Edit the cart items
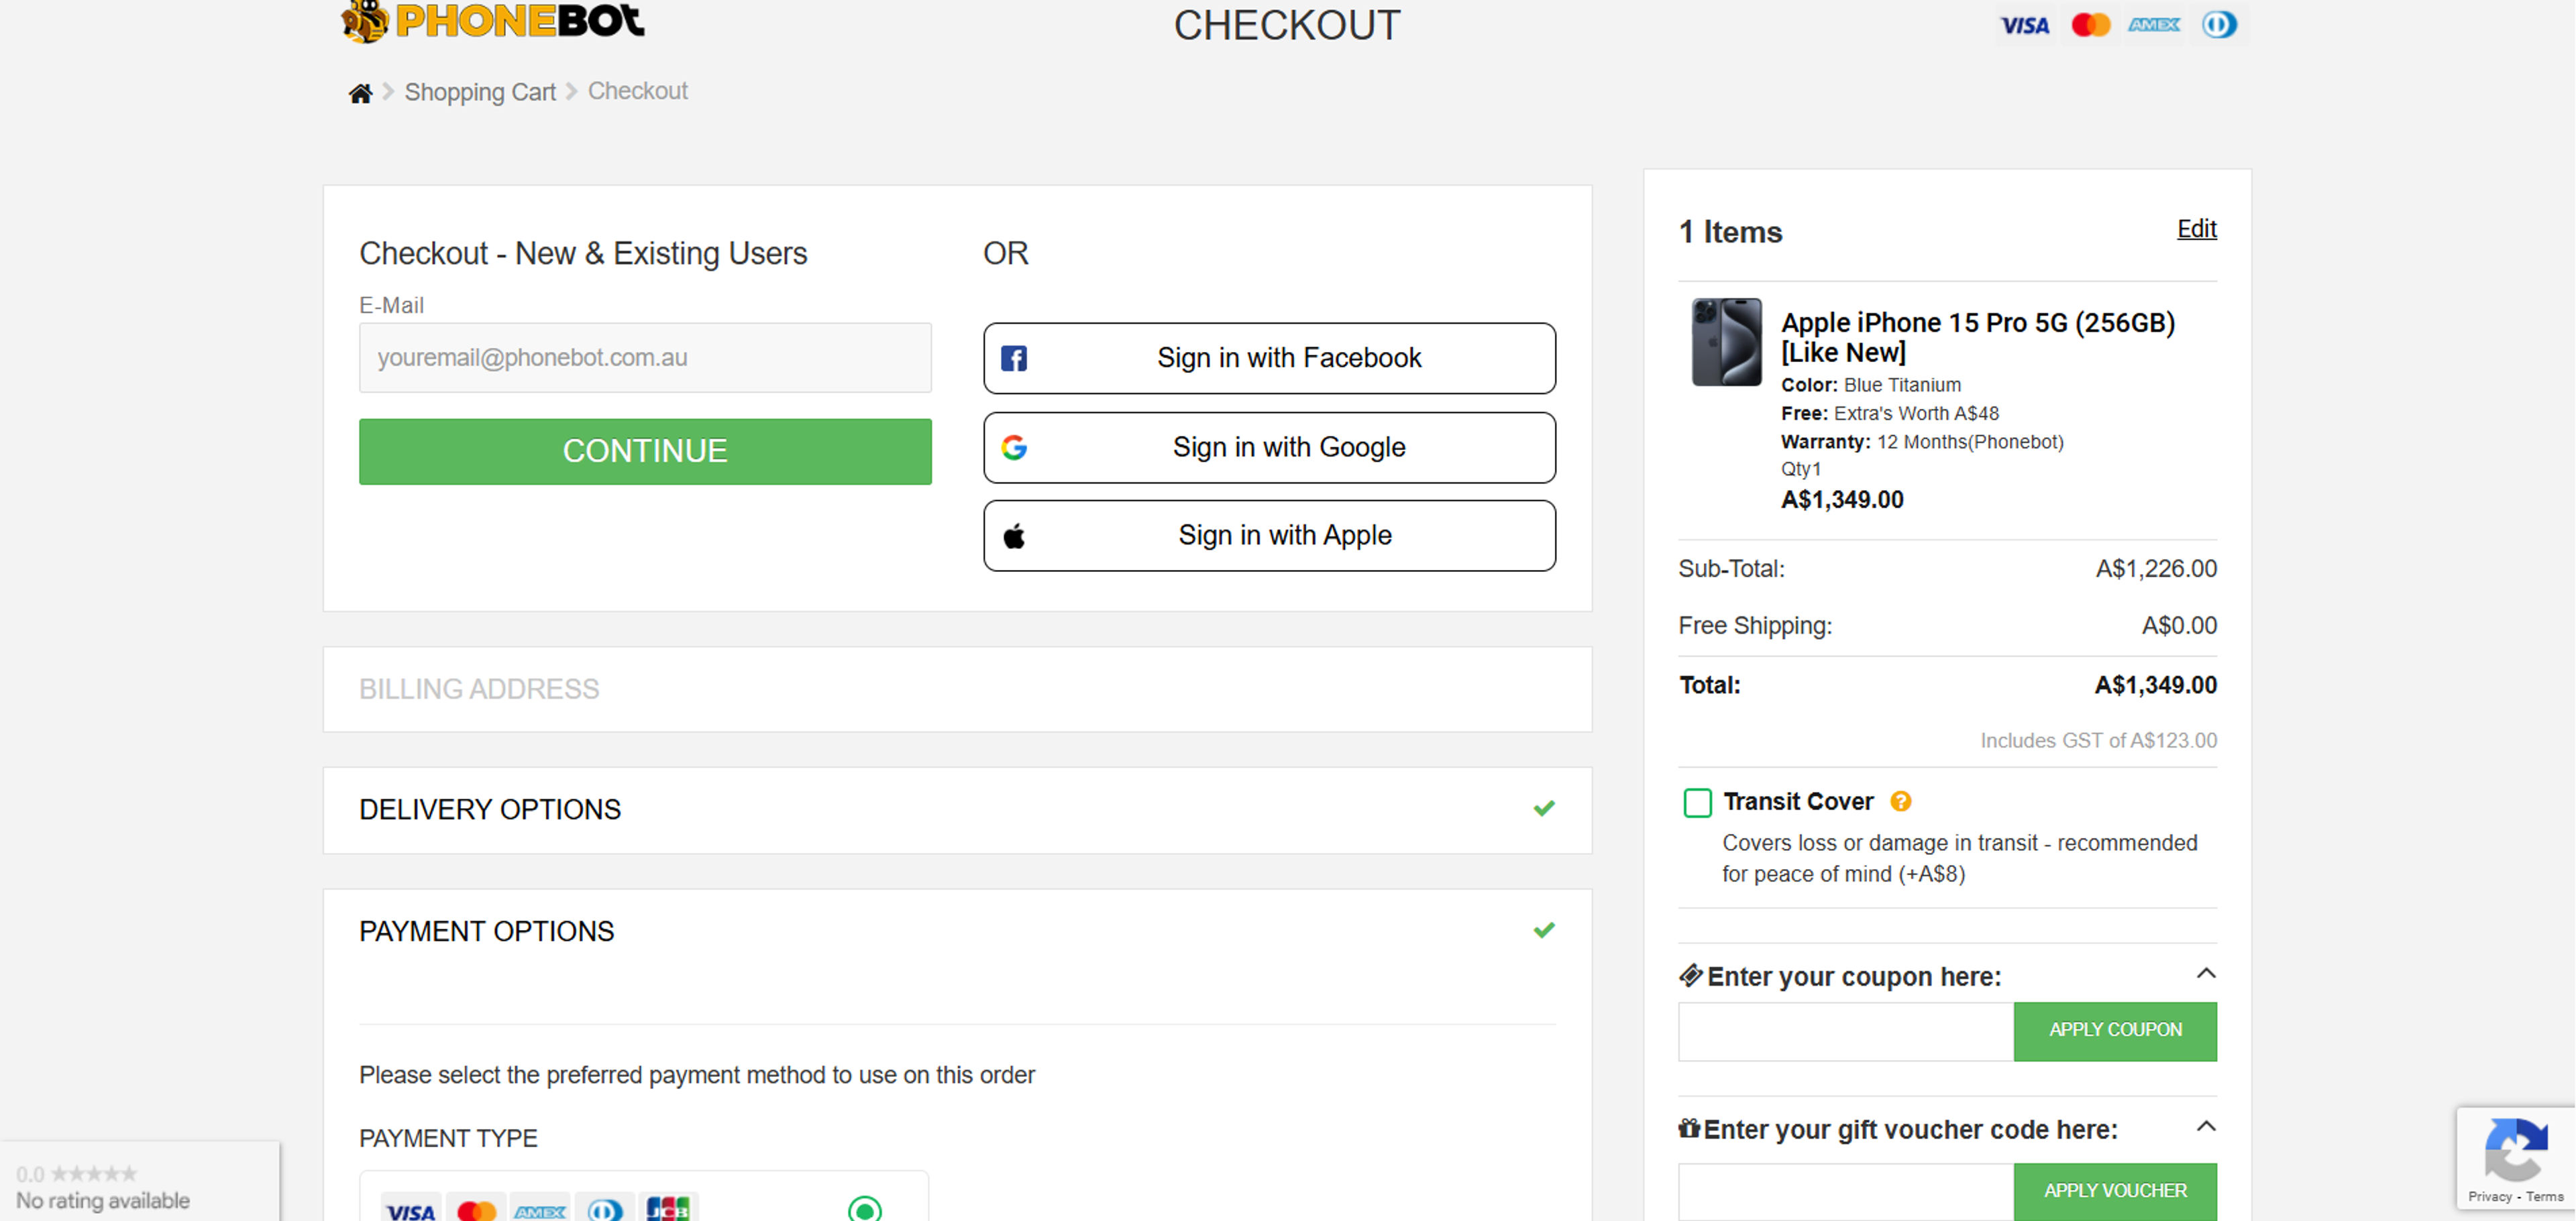 coord(2196,229)
